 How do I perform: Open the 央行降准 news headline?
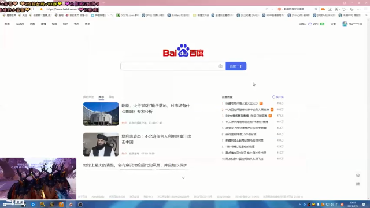point(156,109)
